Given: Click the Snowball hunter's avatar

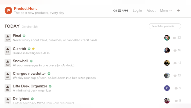Looking at the screenshot, I should click(x=167, y=63).
